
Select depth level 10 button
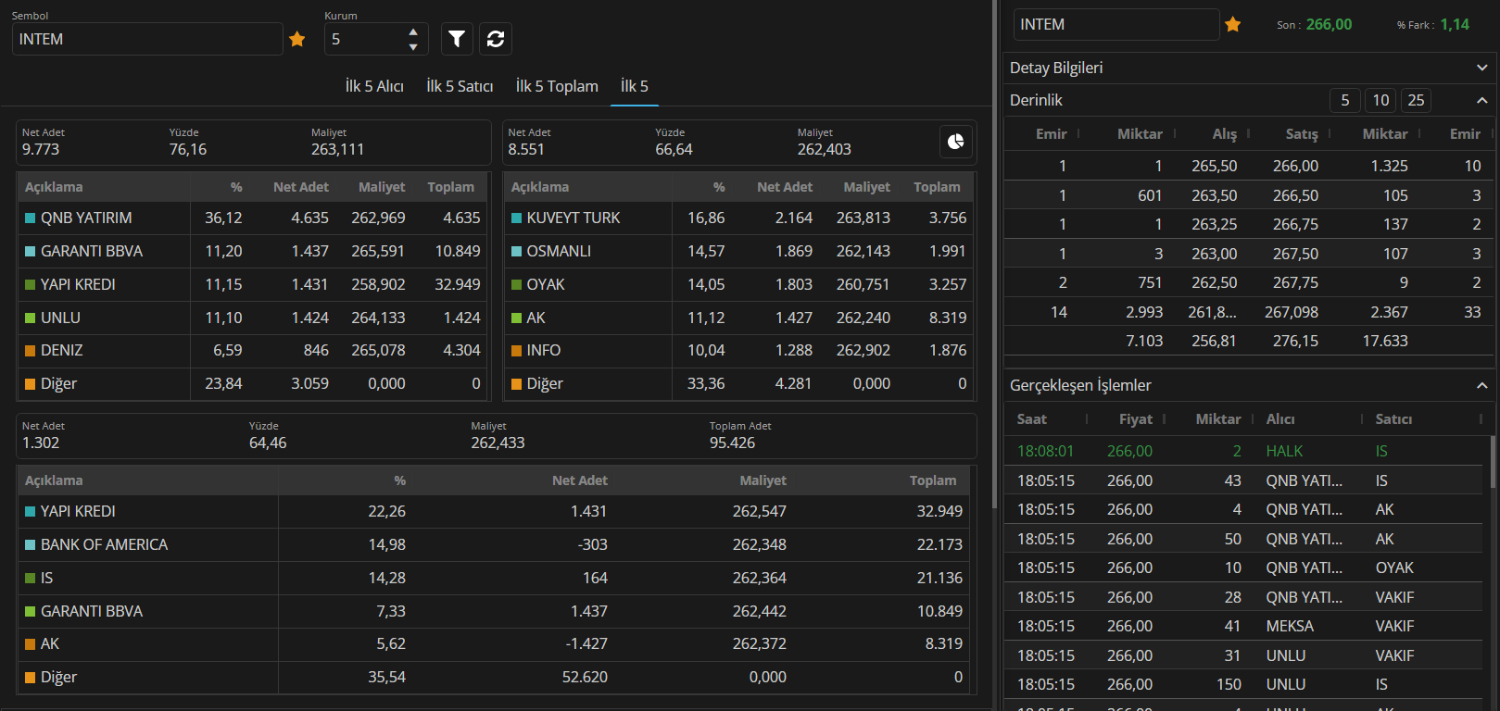click(1380, 100)
